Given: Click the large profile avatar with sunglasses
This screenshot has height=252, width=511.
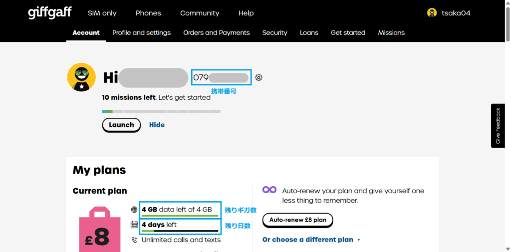Looking at the screenshot, I should click(81, 77).
